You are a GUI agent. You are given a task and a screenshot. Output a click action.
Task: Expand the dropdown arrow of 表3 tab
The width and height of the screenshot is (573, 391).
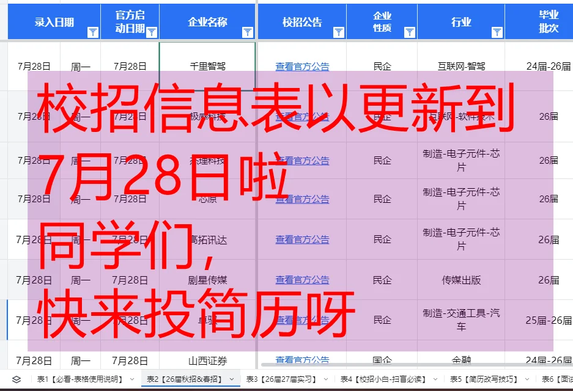click(325, 379)
